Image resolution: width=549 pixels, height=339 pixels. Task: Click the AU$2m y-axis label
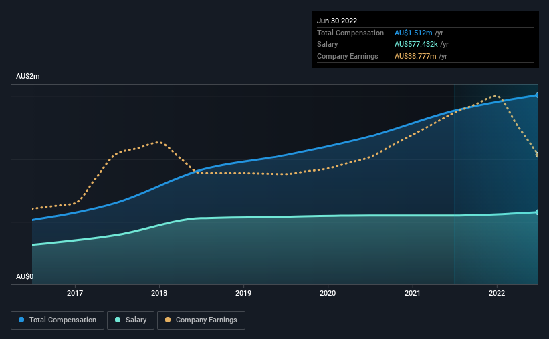(x=28, y=76)
